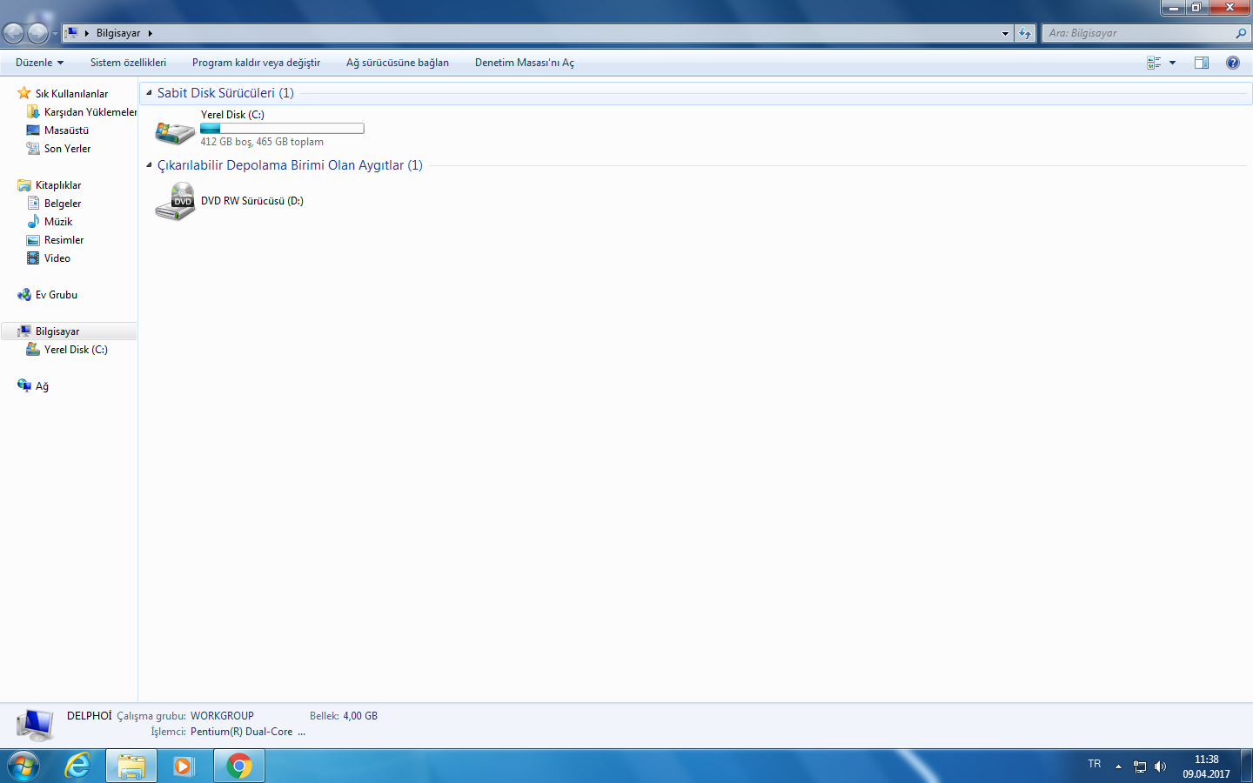Viewport: 1253px width, 783px height.
Task: Click the Windows Explorer taskbar button
Action: tap(131, 766)
